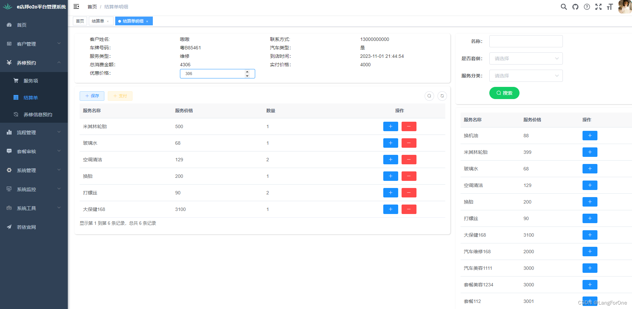Viewport: 632px width, 309px height.
Task: Increase quantity of 空调清洁 in settlement
Action: (x=391, y=160)
